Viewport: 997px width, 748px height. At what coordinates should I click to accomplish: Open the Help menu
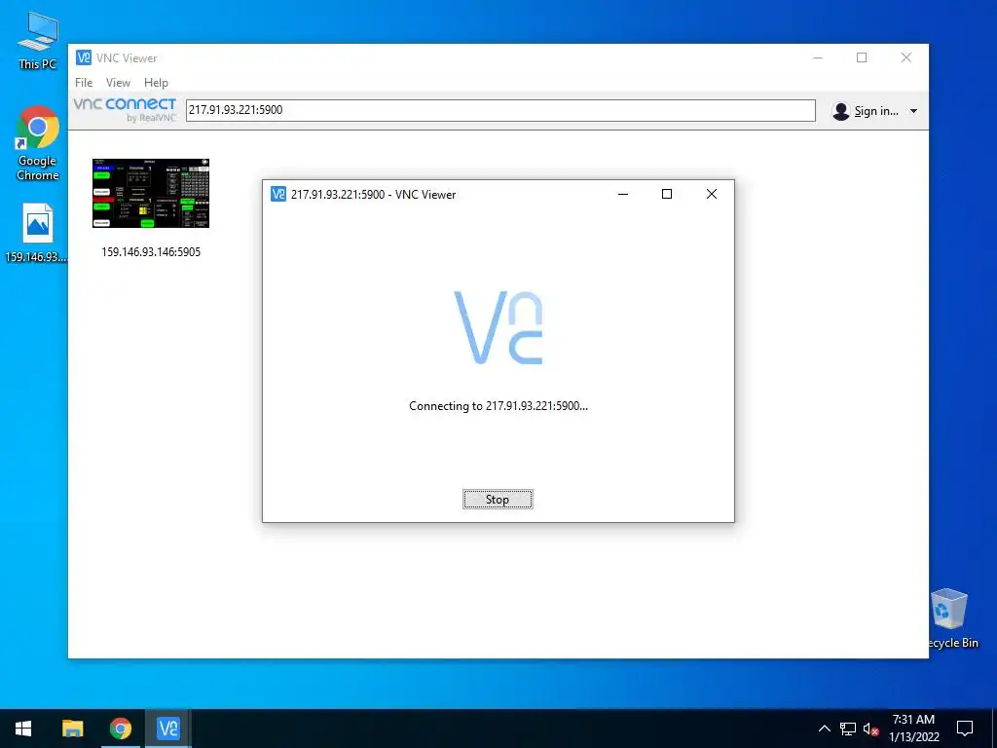coord(156,83)
